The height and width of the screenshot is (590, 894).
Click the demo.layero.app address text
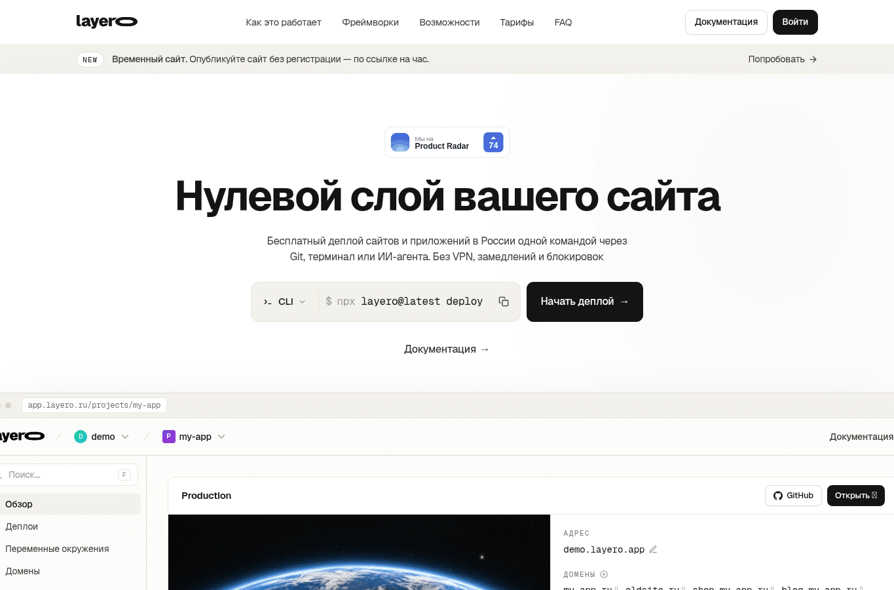(604, 549)
